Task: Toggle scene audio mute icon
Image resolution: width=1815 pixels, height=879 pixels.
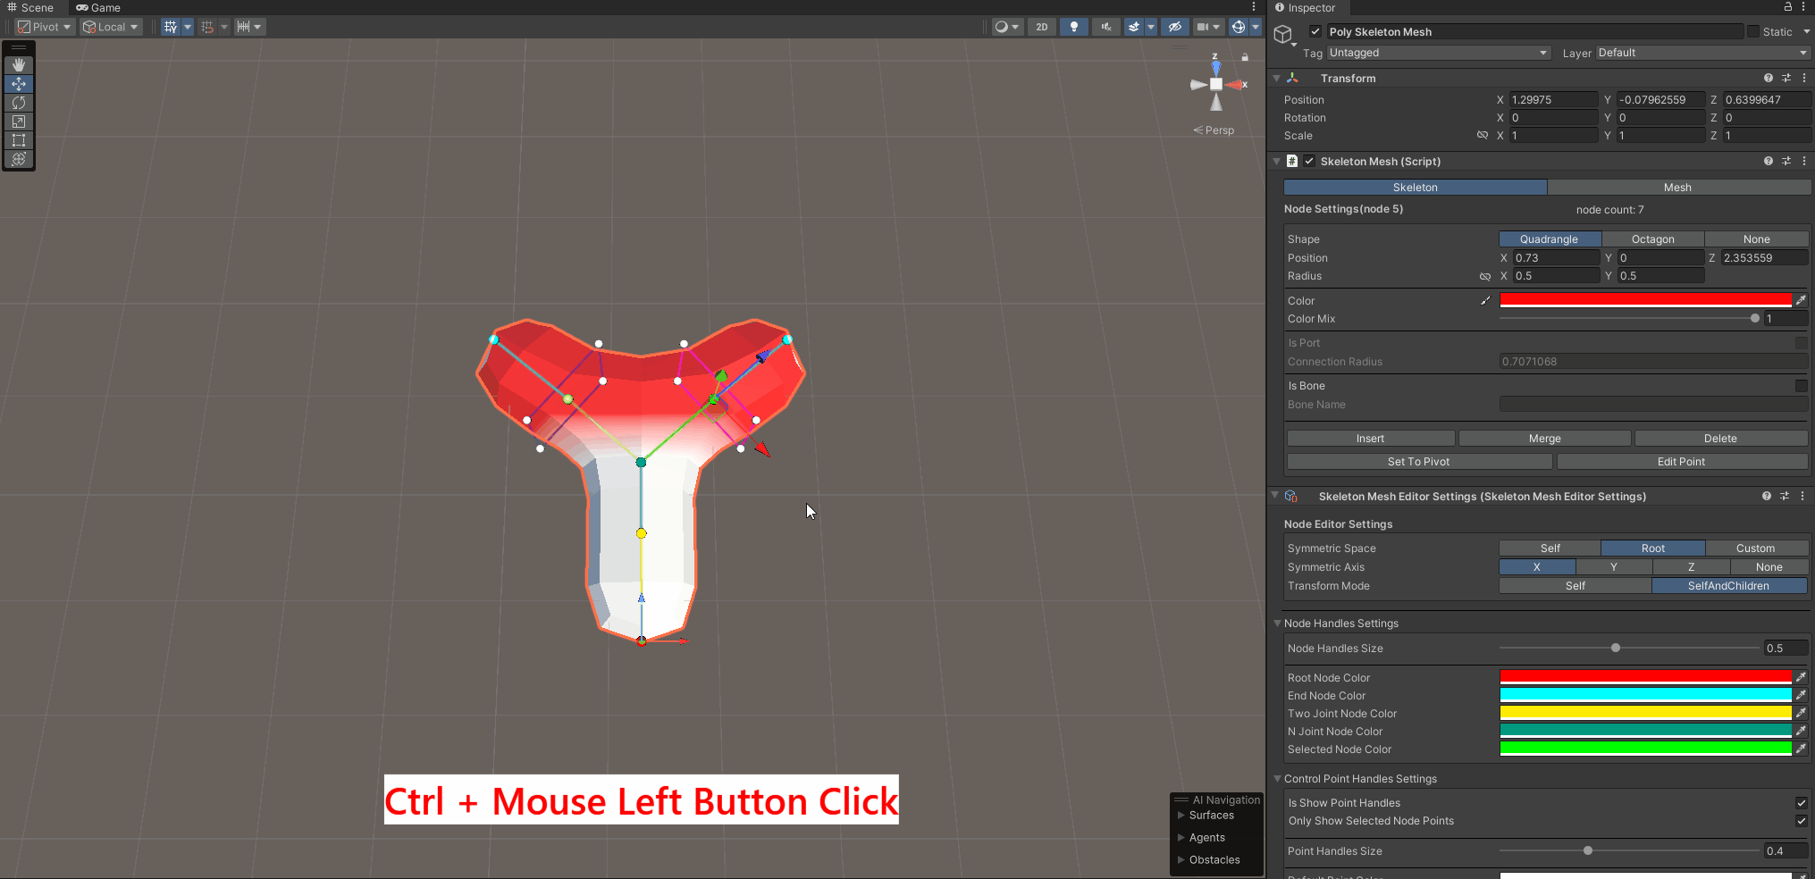Action: click(x=1106, y=27)
